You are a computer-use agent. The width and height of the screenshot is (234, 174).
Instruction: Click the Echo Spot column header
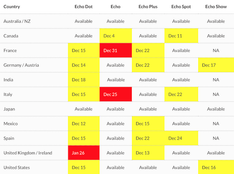[x=181, y=7]
